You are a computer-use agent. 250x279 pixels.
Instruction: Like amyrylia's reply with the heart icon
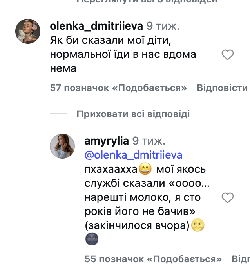click(228, 198)
